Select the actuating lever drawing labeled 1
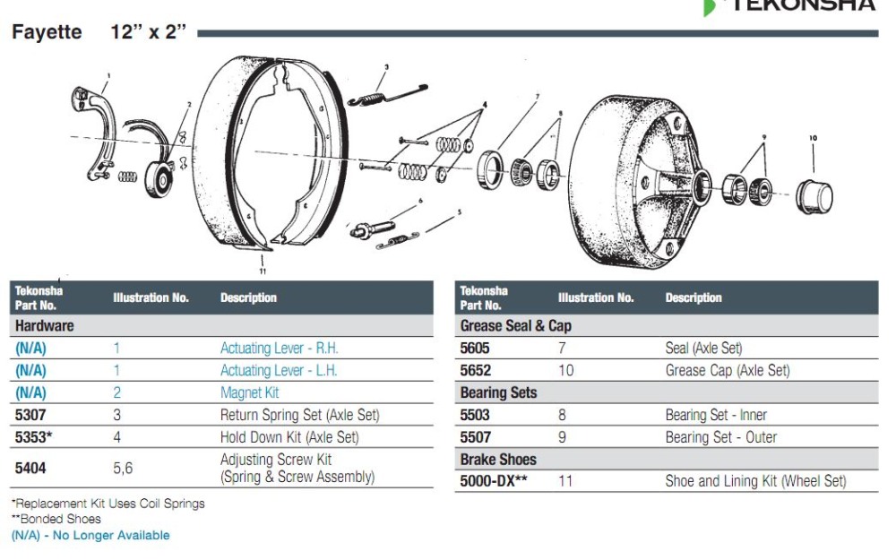The image size is (896, 560). point(96,130)
